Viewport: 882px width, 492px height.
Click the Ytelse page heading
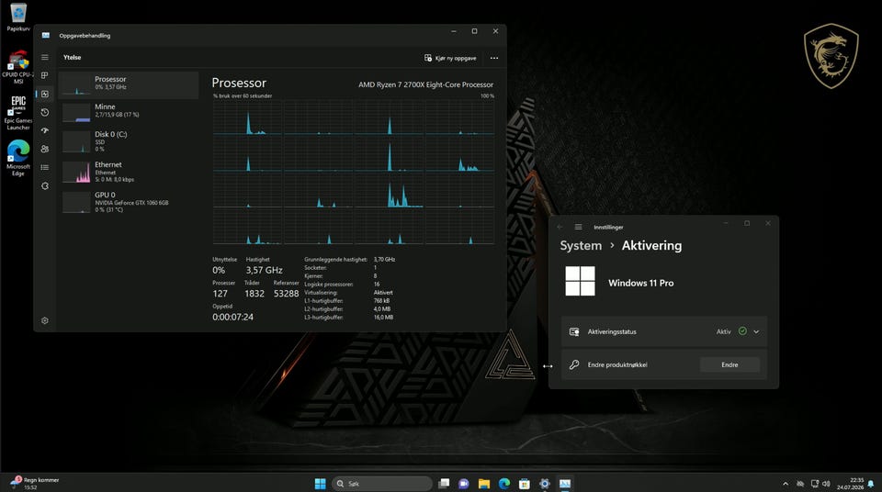click(72, 57)
